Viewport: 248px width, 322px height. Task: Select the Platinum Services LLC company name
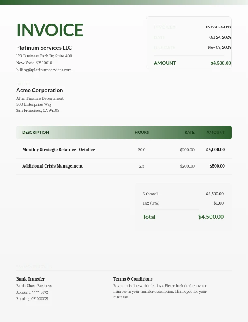44,48
